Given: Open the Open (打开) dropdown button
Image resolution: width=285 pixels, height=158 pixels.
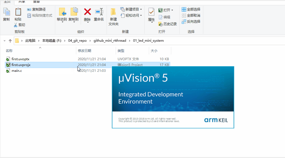Looking at the screenshot, I should tap(166, 10).
